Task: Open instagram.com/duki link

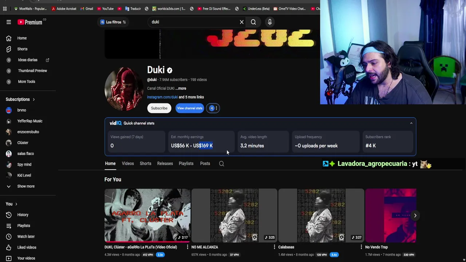Action: click(x=162, y=97)
